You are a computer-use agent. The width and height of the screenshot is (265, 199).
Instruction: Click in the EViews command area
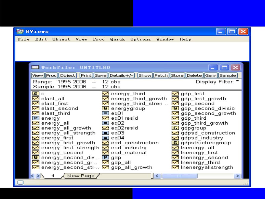pyautogui.click(x=132, y=51)
